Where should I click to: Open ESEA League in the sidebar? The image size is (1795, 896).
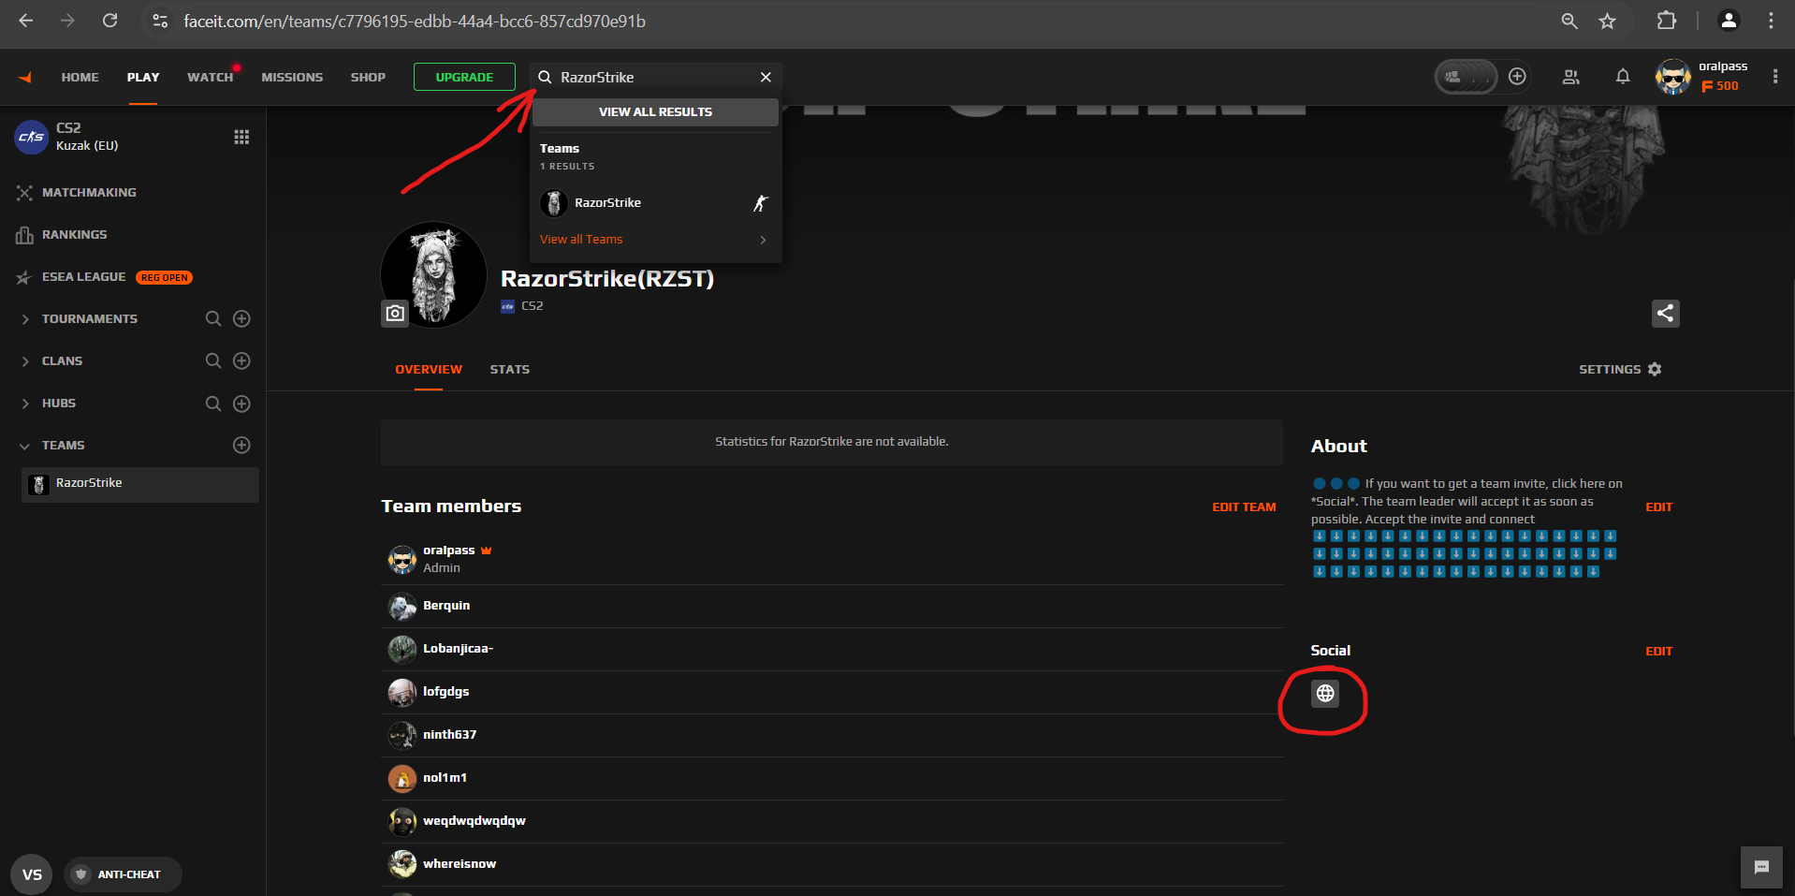[83, 277]
